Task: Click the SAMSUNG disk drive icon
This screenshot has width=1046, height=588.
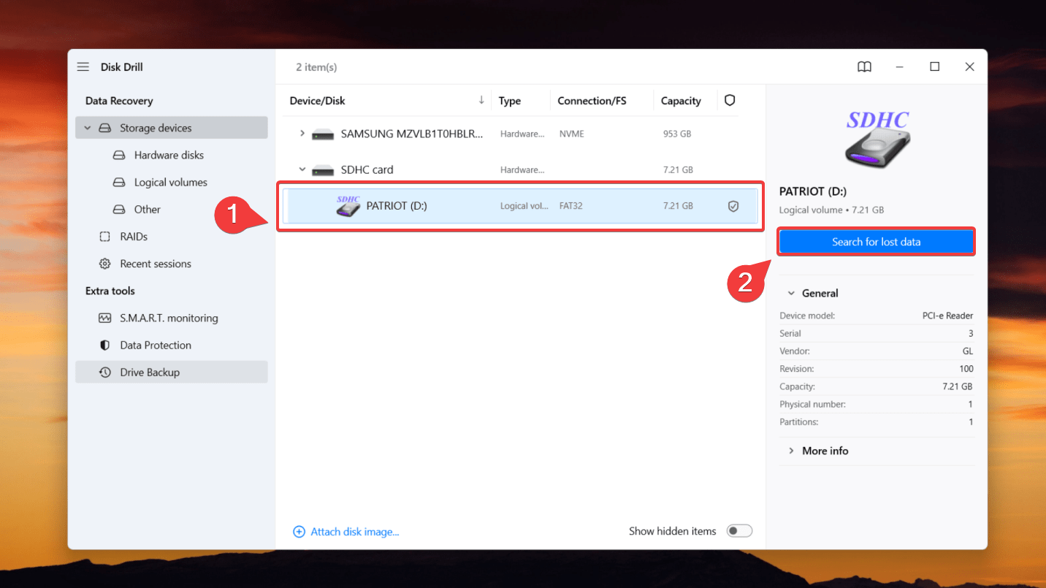Action: 323,134
